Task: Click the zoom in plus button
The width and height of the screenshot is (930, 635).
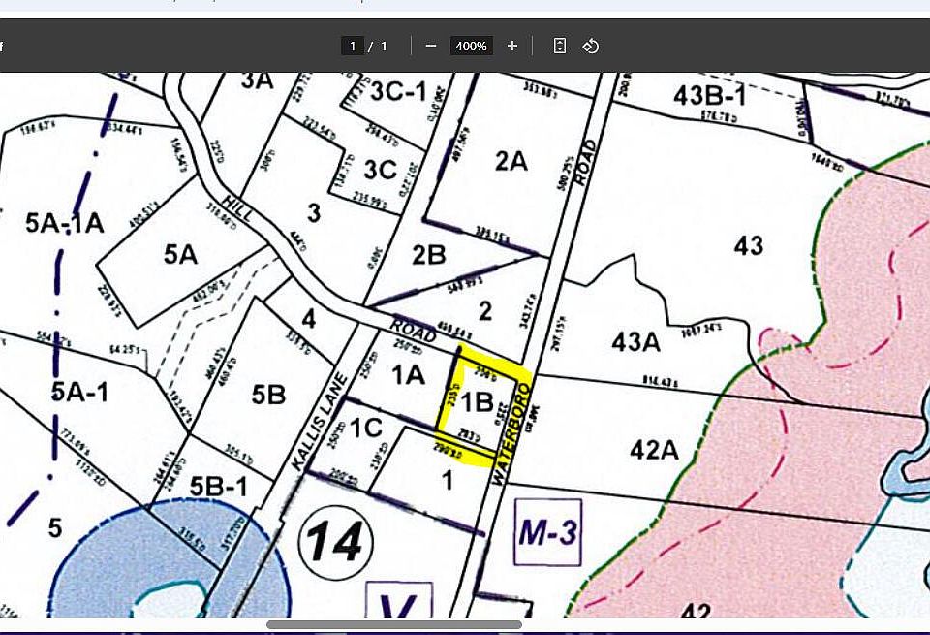Action: pos(512,46)
